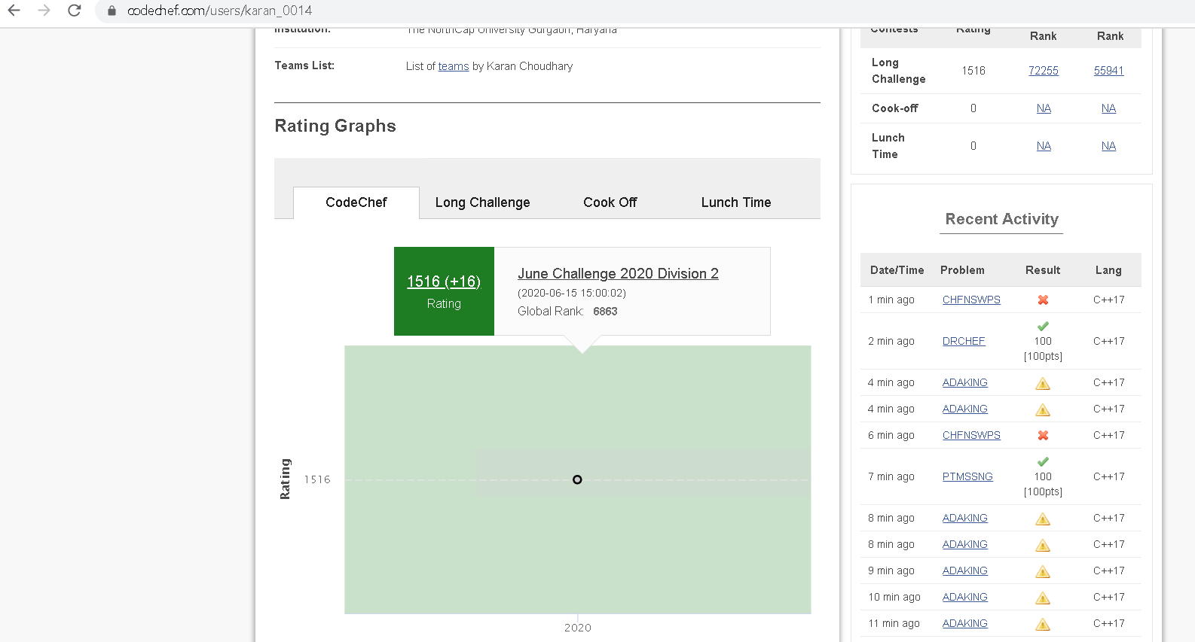Focus the address bar URL codechef.com/users/karan_0014
The image size is (1195, 642).
pyautogui.click(x=219, y=11)
